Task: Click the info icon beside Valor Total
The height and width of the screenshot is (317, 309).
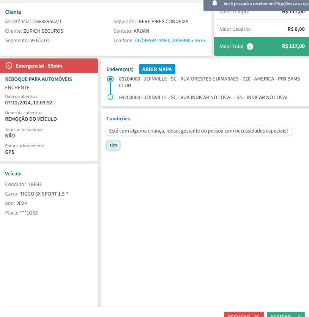Action: [250, 47]
